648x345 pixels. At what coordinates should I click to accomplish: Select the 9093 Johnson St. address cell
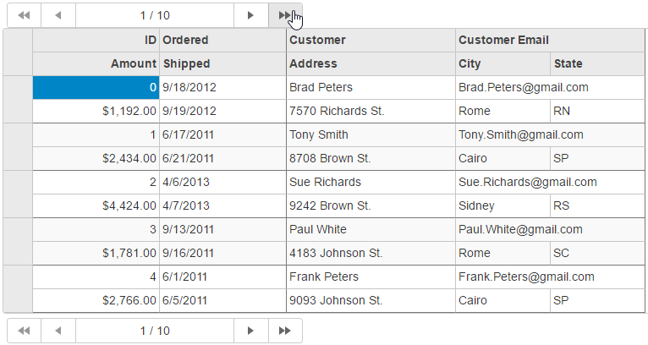pyautogui.click(x=371, y=300)
